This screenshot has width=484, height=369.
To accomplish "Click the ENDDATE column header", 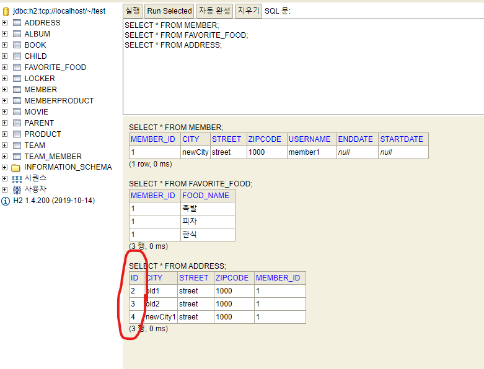I will tap(357, 139).
